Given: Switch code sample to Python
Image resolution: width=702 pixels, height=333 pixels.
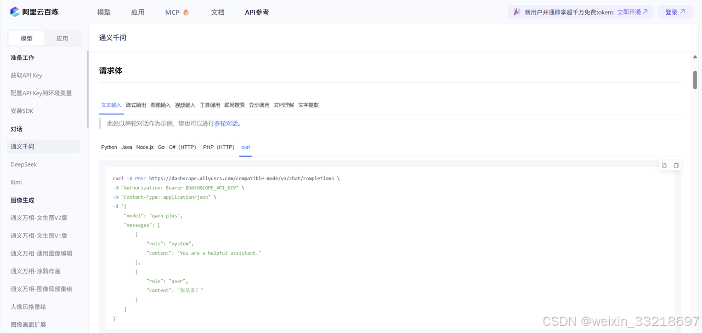Looking at the screenshot, I should [x=109, y=147].
